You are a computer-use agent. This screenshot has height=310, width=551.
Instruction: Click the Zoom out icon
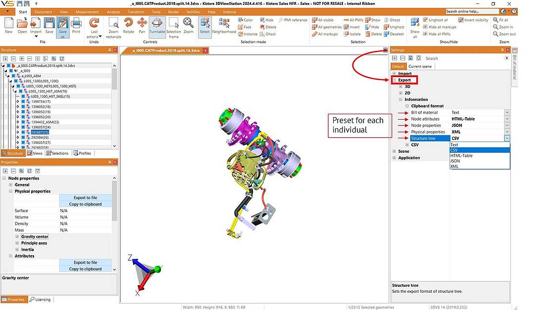pos(504,34)
